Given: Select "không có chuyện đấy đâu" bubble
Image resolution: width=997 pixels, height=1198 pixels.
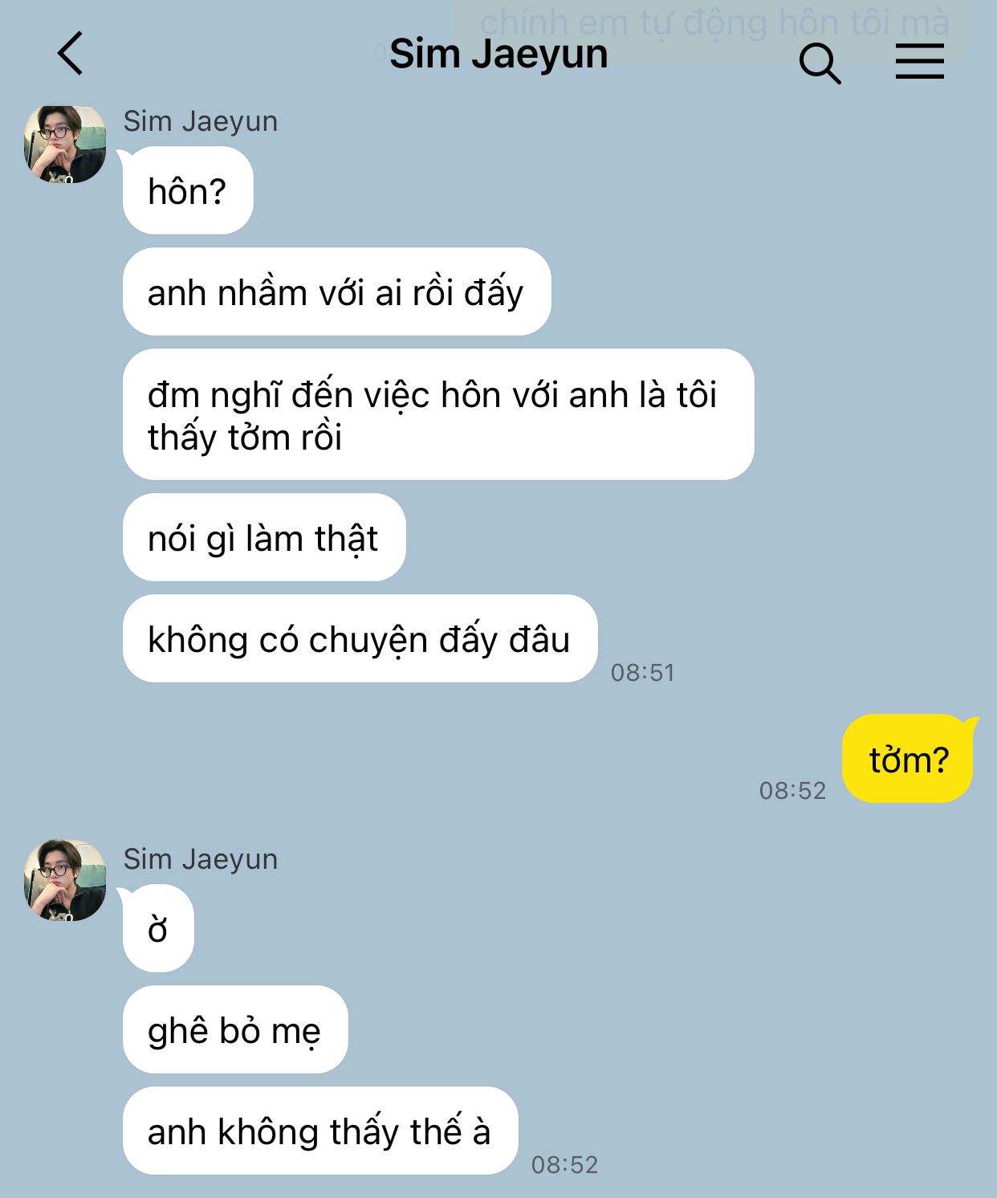Looking at the screenshot, I should (360, 639).
